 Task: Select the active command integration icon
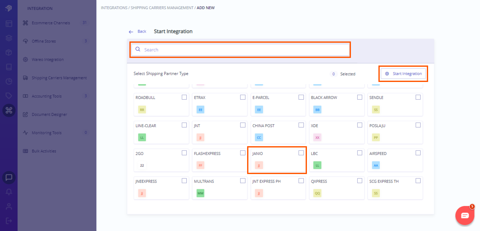9,110
